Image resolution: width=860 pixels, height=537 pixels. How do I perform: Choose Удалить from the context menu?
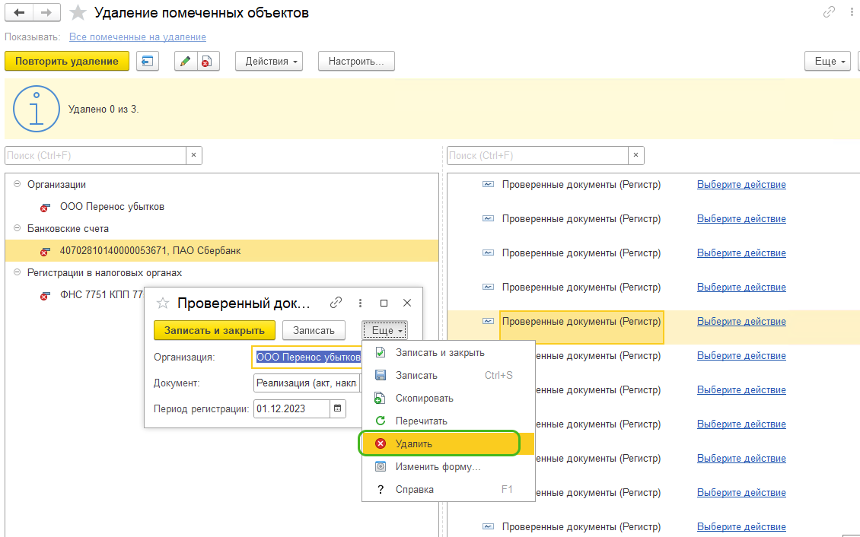(x=413, y=443)
